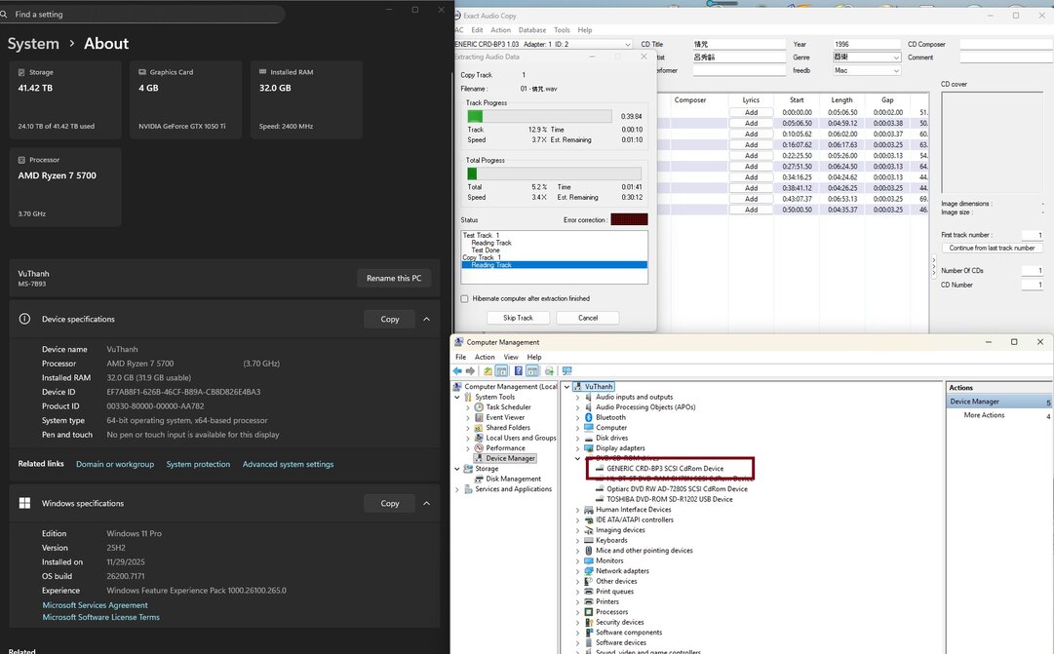Click the Disk Management icon
The image size is (1054, 654).
click(x=479, y=479)
